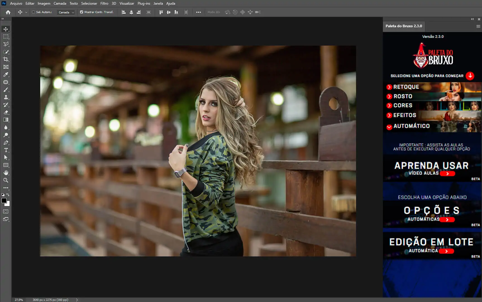
Task: Click the foreground color swatch
Action: pos(4,200)
